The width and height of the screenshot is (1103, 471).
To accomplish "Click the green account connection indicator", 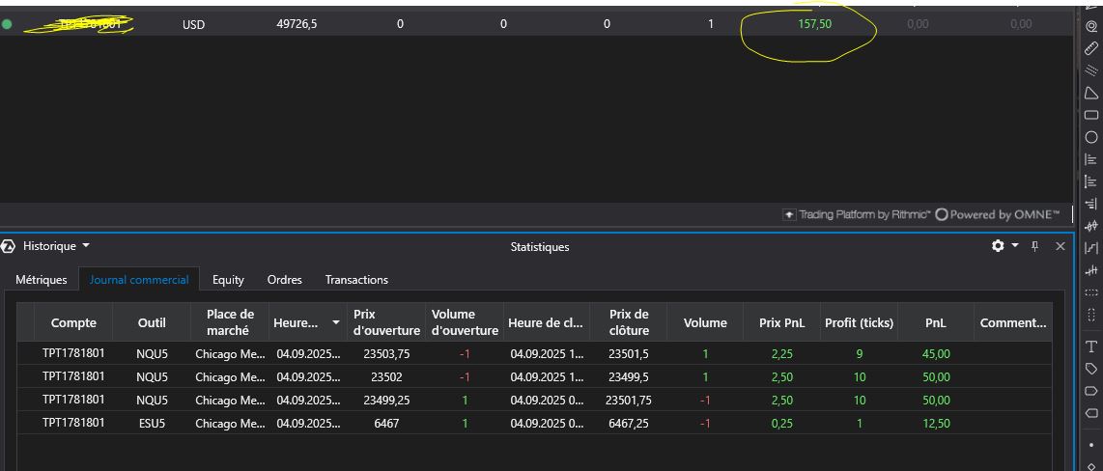I will 8,24.
